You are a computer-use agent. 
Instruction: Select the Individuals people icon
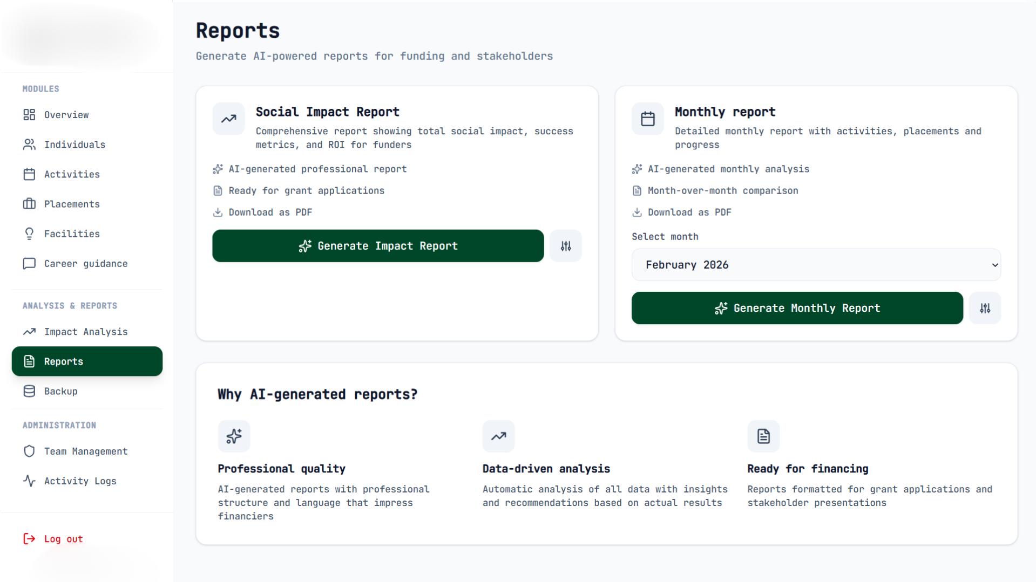tap(30, 144)
